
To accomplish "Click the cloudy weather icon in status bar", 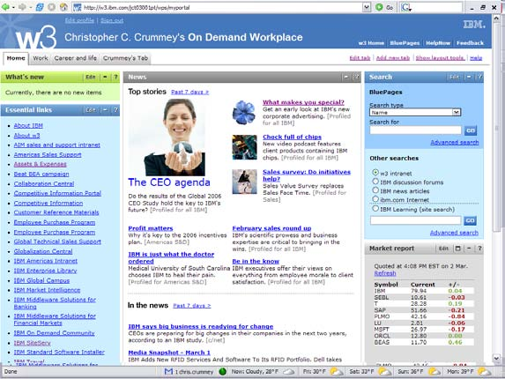I will [x=288, y=372].
